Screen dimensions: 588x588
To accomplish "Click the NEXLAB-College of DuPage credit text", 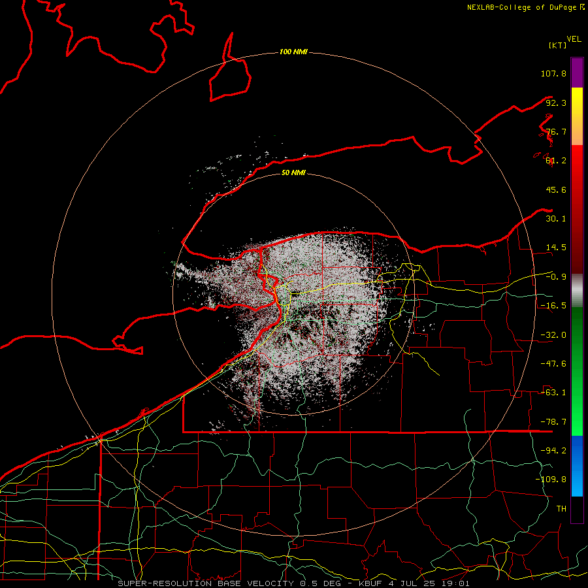I will (x=525, y=7).
